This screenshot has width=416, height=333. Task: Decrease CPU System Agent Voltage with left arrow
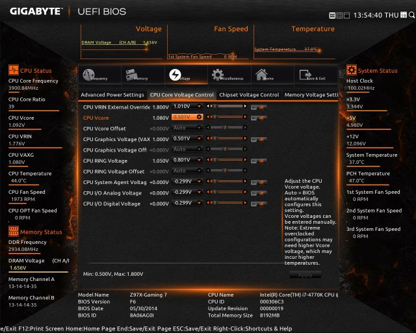click(x=208, y=181)
